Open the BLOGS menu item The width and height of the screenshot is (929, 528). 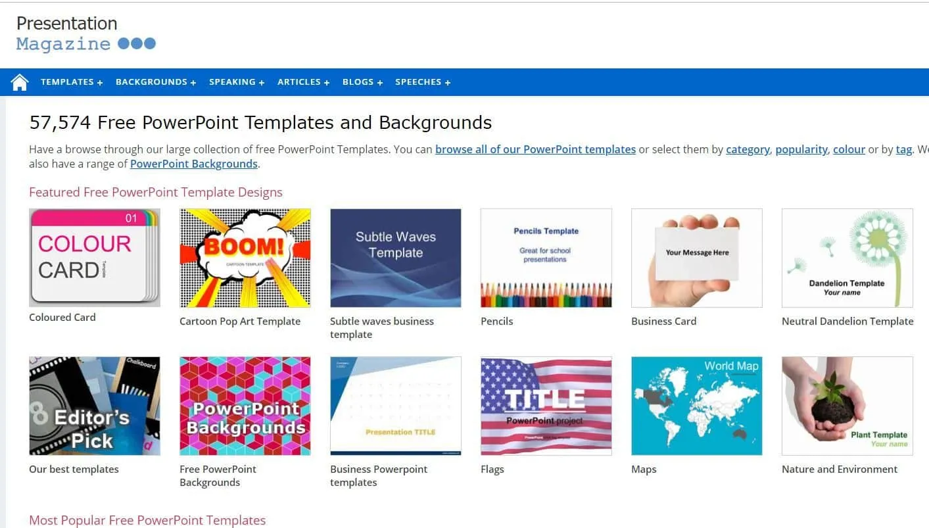point(359,82)
